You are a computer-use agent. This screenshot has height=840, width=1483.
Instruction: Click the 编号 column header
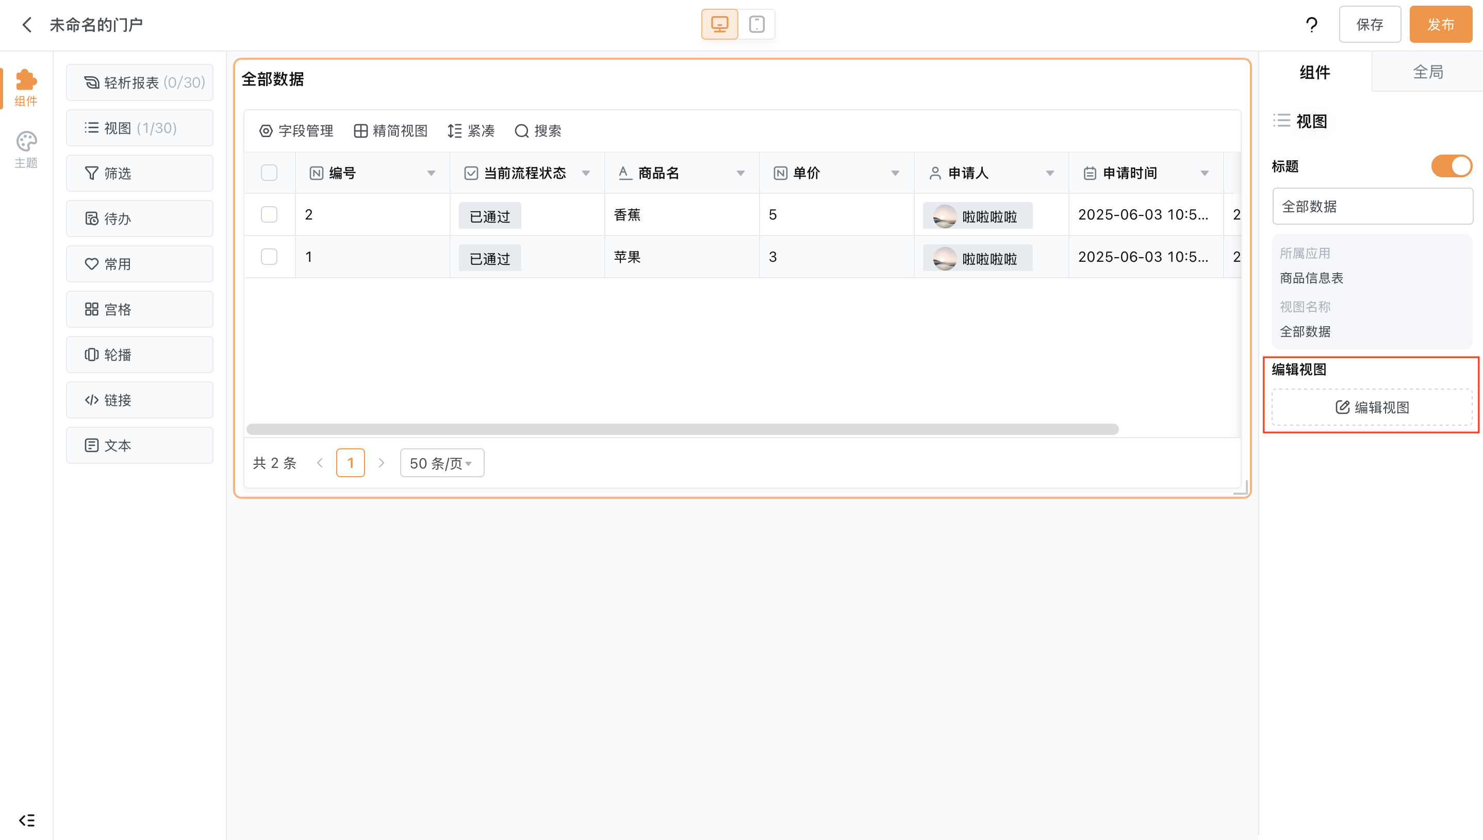[372, 173]
